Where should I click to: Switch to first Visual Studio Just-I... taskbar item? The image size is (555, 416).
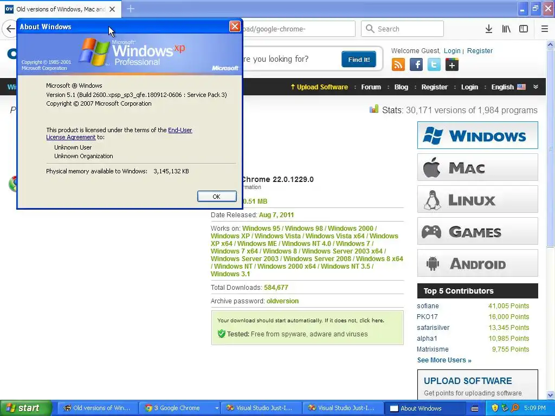tap(260, 408)
